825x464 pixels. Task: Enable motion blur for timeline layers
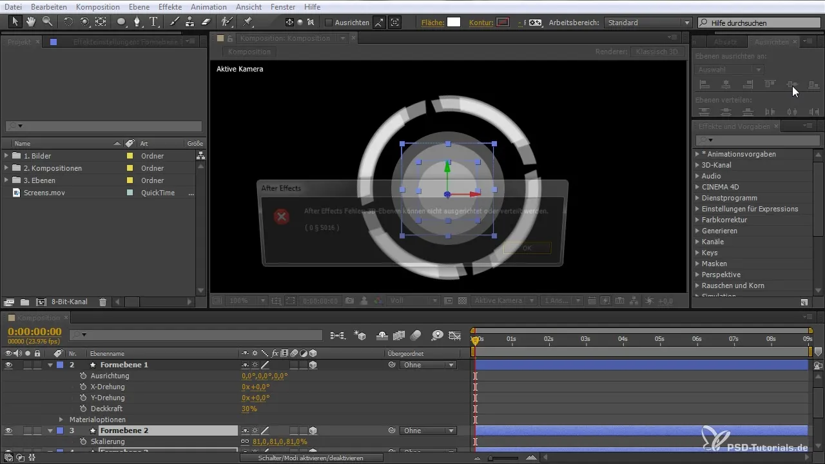point(416,335)
